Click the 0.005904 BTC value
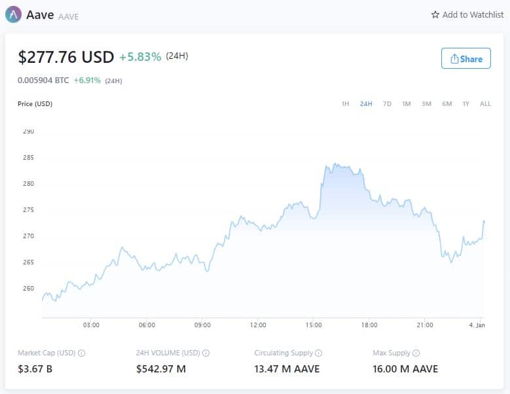This screenshot has width=510, height=394. coord(43,81)
